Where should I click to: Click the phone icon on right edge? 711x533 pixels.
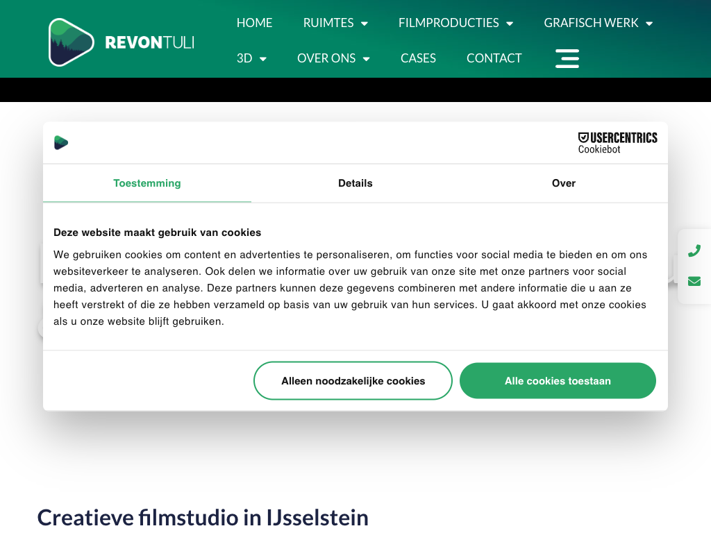694,251
